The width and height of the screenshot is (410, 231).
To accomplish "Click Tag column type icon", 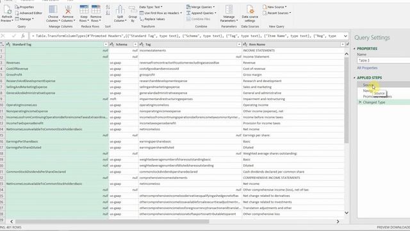I will point(142,44).
